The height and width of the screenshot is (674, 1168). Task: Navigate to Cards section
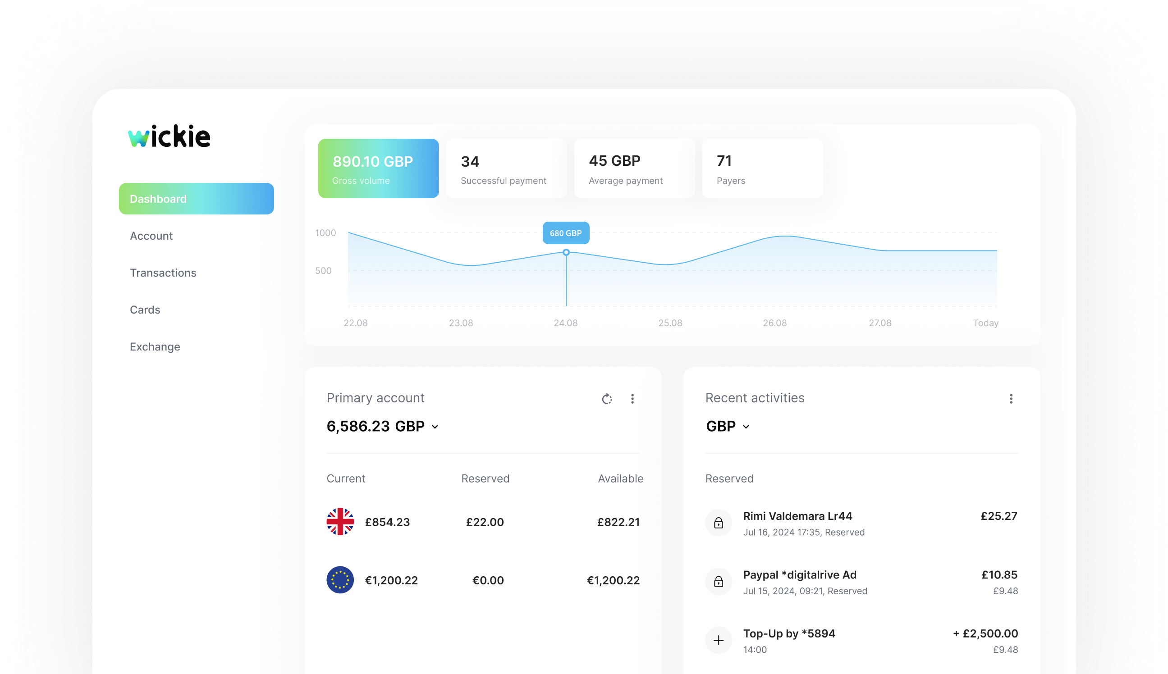(145, 310)
